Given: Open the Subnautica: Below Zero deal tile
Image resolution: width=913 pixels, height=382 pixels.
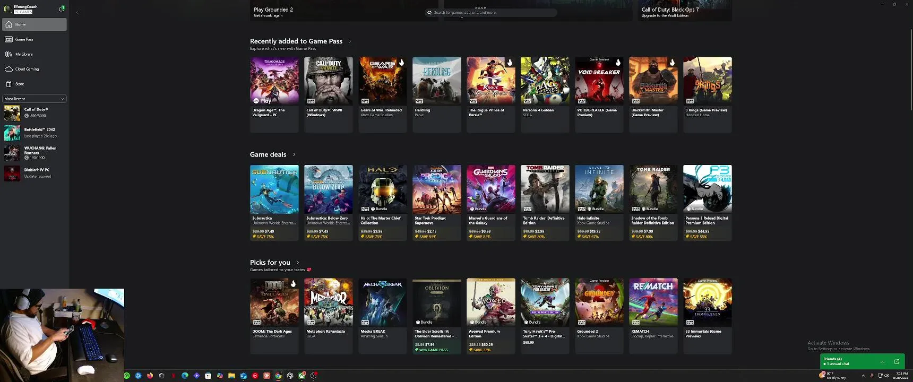Looking at the screenshot, I should (x=329, y=203).
